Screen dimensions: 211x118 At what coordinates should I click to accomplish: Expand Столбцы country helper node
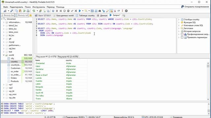pyautogui.click(x=179, y=20)
